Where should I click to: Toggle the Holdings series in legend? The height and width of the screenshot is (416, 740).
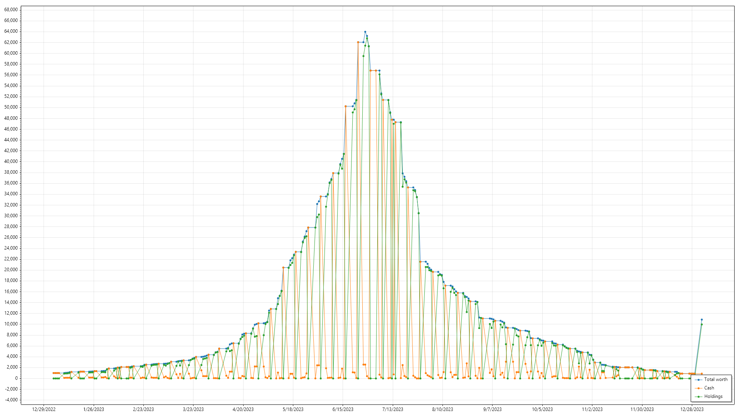[713, 396]
